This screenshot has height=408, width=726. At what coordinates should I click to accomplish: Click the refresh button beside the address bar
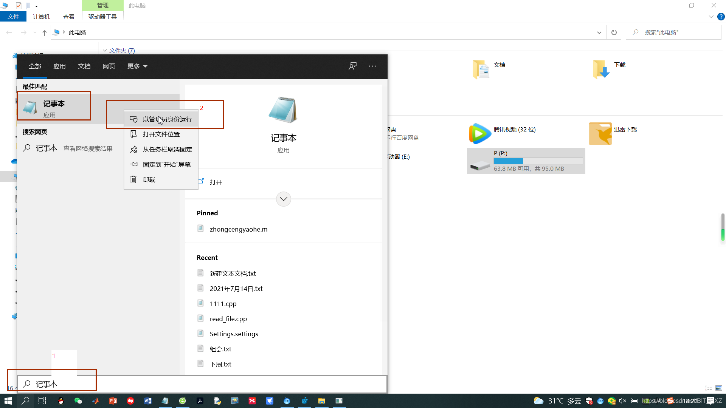tap(614, 33)
